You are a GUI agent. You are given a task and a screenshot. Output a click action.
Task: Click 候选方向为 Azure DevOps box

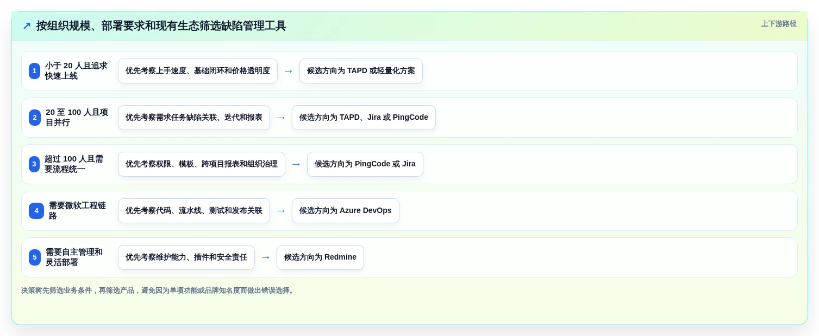coord(346,211)
